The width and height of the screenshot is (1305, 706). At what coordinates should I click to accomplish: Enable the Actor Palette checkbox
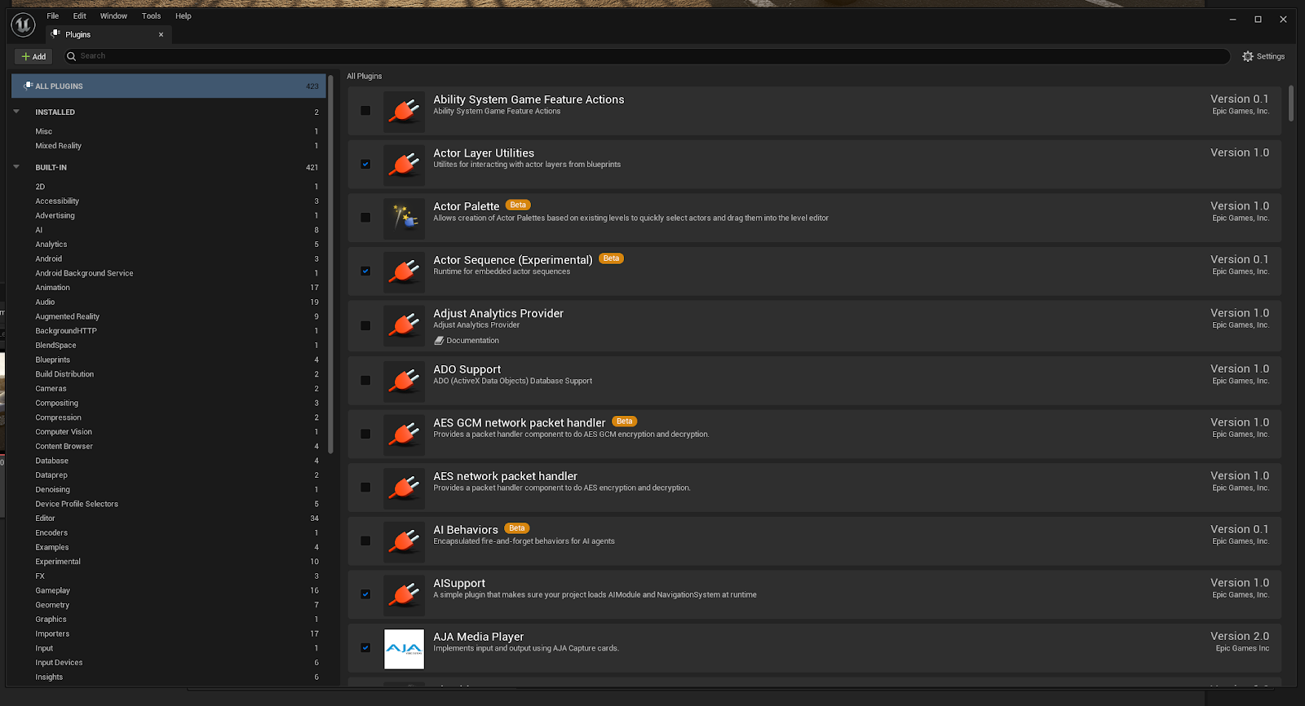[x=365, y=218]
